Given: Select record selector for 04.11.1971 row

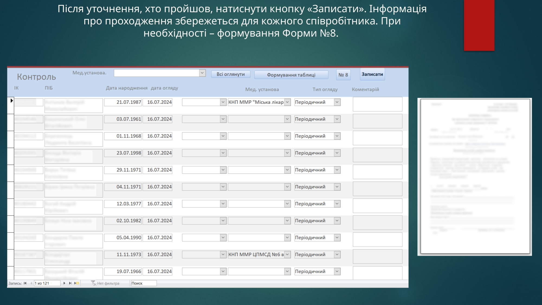Looking at the screenshot, I should tap(11, 190).
